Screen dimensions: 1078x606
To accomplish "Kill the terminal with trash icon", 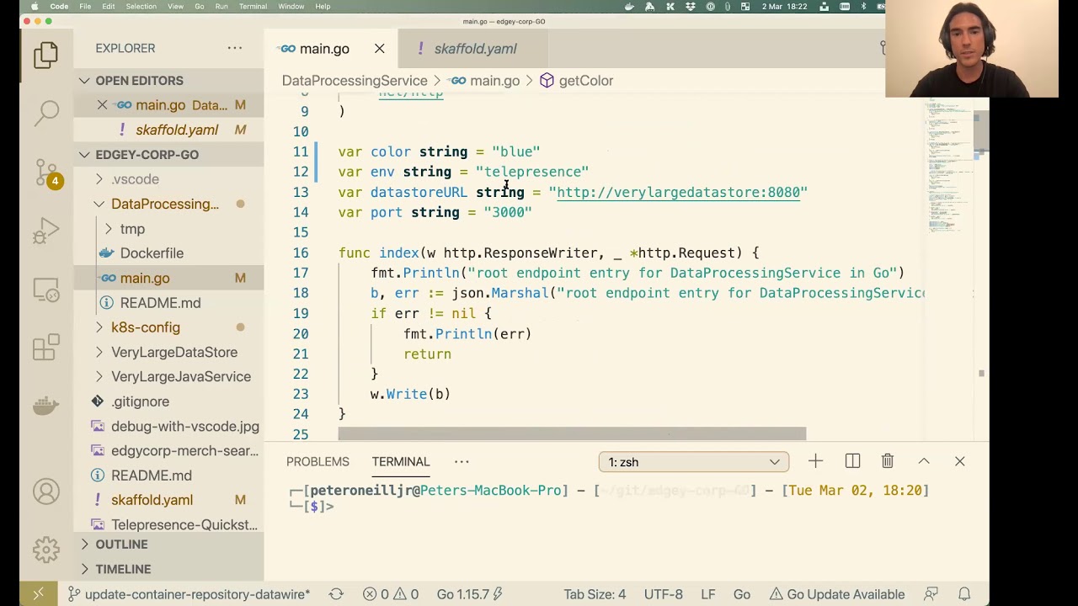I will tap(888, 461).
